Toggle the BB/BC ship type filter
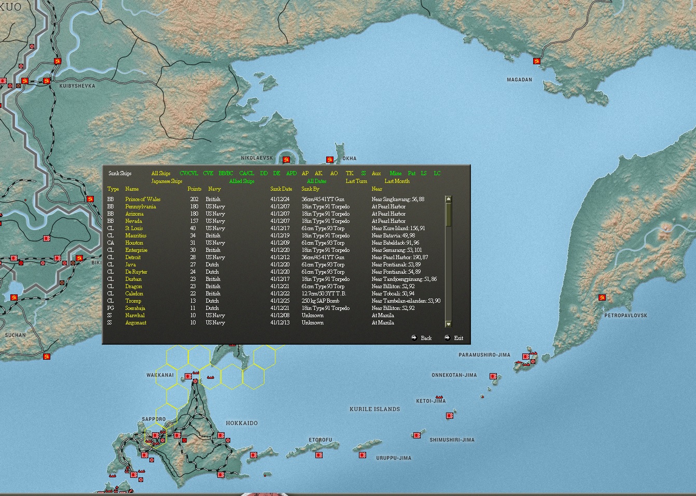This screenshot has width=696, height=496. pos(226,173)
